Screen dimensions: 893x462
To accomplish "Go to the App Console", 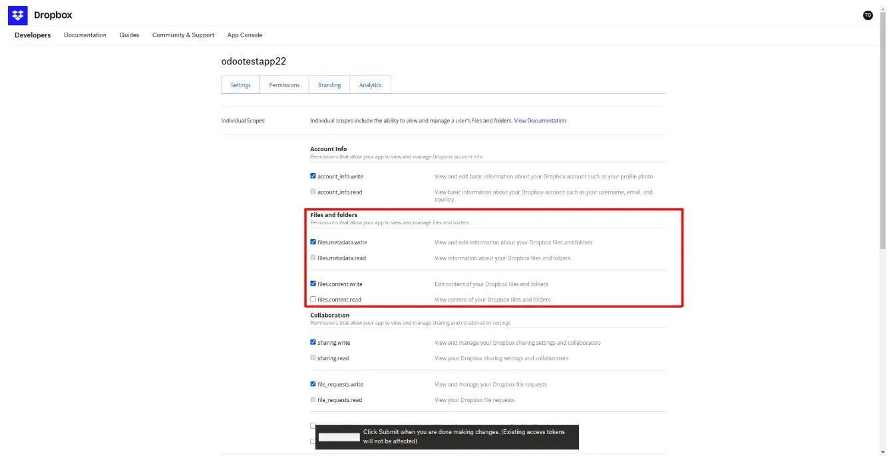I will point(244,35).
